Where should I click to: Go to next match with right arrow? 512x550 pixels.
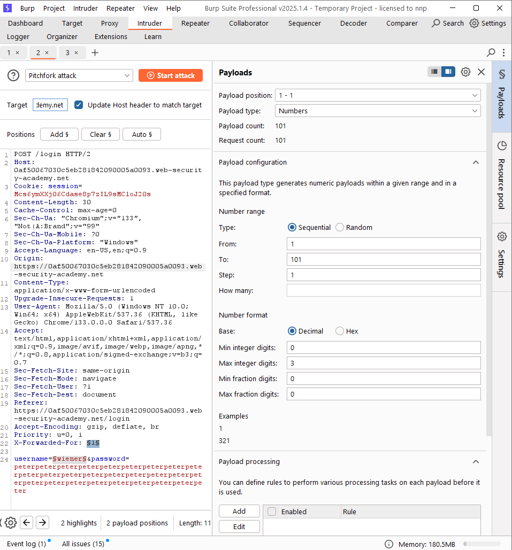pyautogui.click(x=42, y=523)
